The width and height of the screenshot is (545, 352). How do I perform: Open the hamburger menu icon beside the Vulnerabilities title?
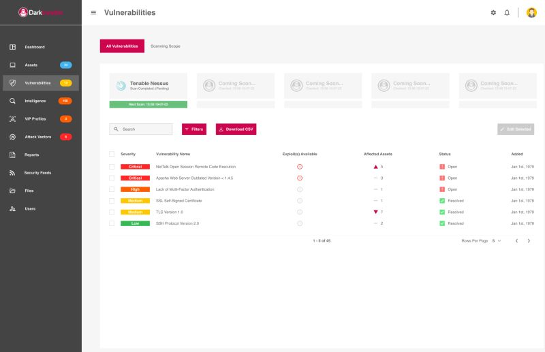(93, 12)
